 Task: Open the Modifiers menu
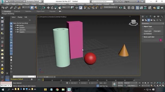coord(42,4)
